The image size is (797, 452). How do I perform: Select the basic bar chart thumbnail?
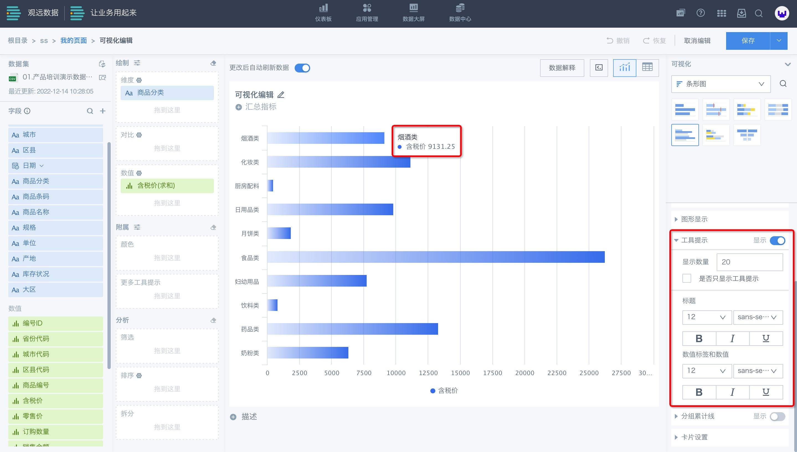click(685, 110)
